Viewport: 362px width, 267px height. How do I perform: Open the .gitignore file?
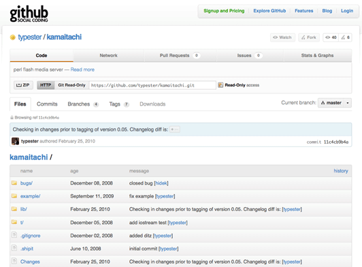click(x=30, y=236)
